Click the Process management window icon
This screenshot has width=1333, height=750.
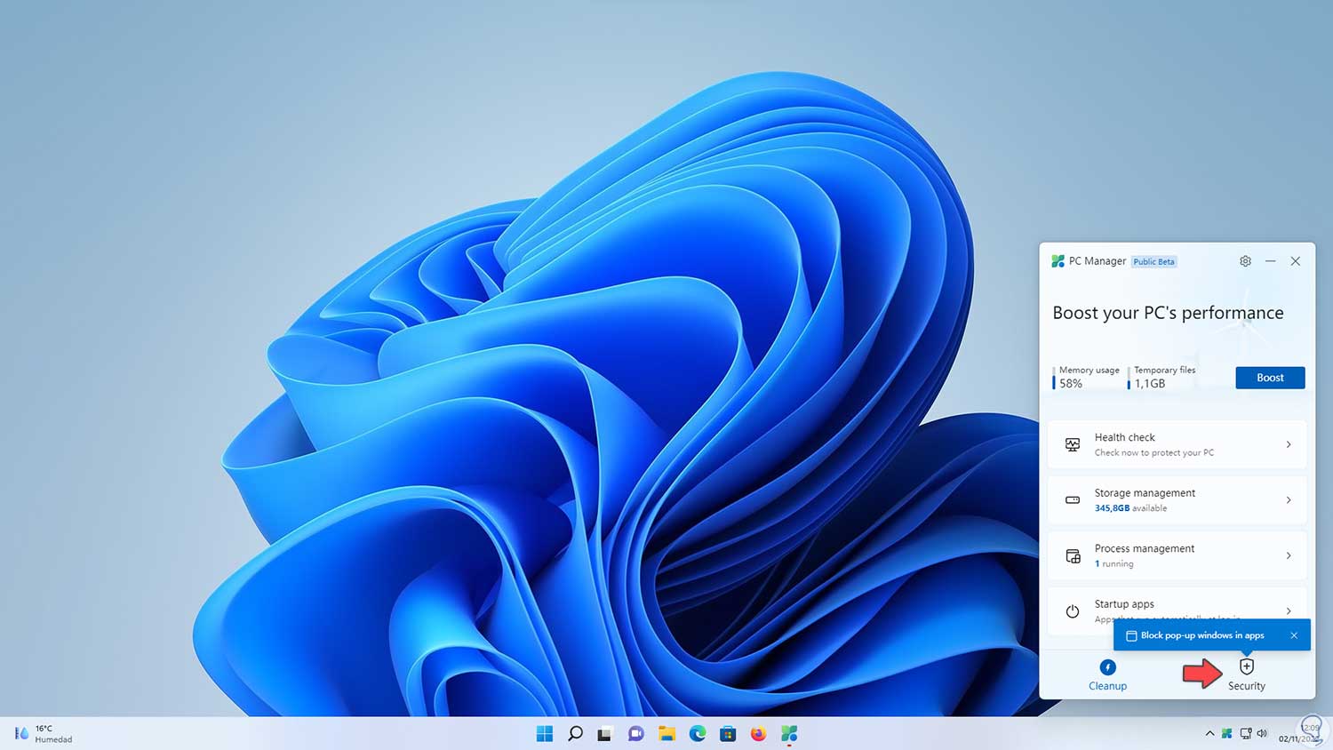pyautogui.click(x=1073, y=556)
